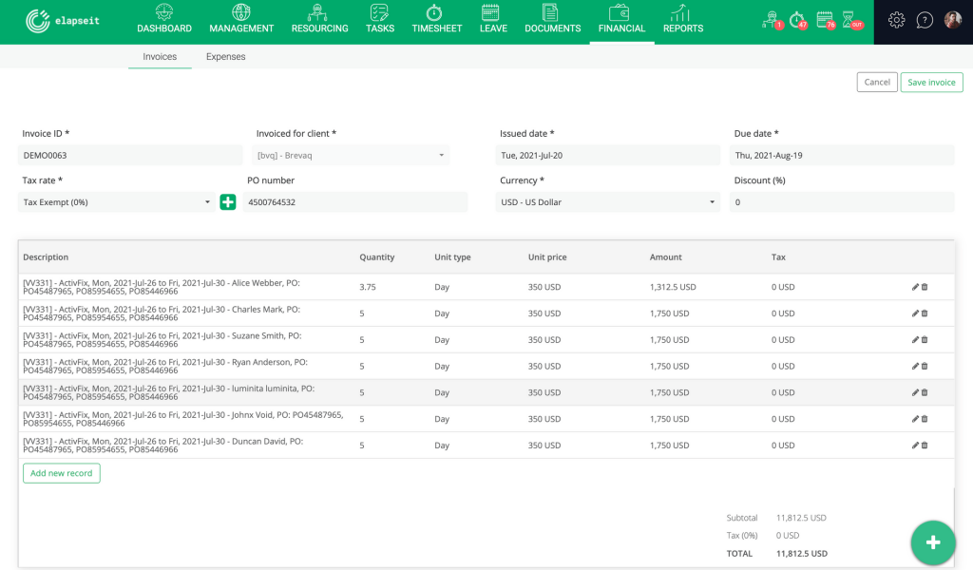Click the elapseit logo

(x=62, y=21)
